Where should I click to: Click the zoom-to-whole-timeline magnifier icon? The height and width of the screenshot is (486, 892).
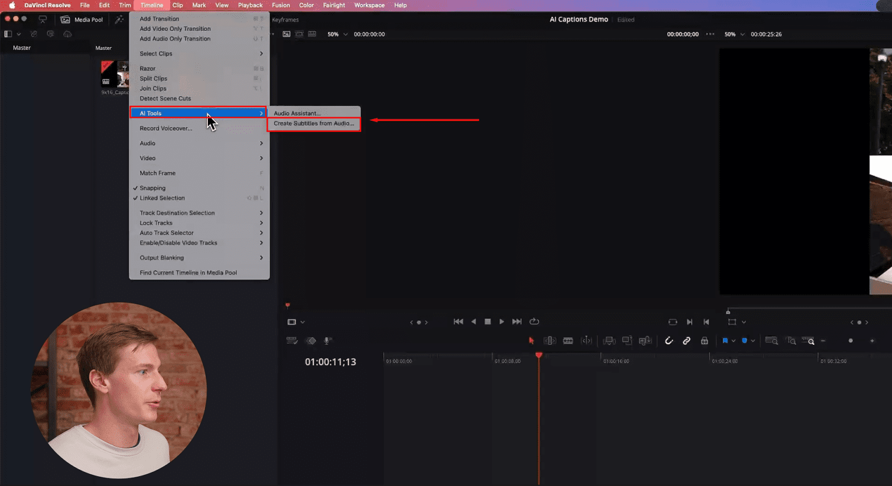tap(772, 341)
